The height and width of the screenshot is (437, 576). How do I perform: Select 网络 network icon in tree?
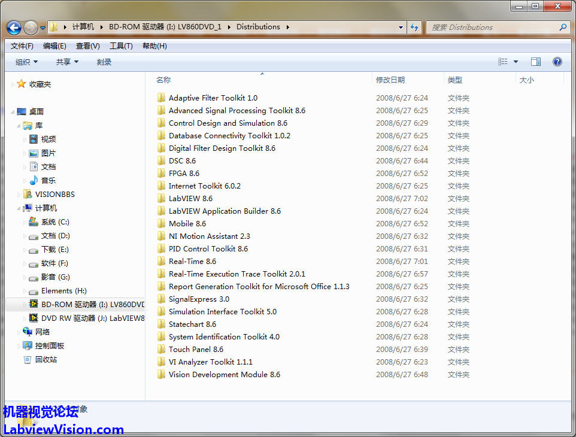[28, 332]
